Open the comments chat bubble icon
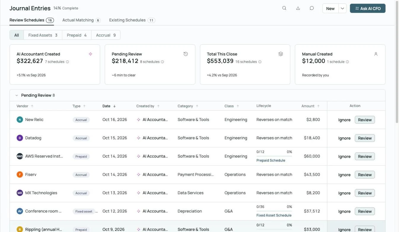 pyautogui.click(x=312, y=8)
